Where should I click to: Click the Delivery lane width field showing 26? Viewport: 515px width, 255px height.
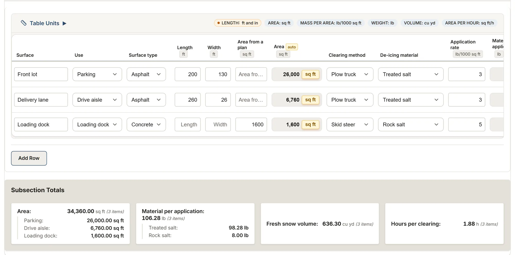click(218, 100)
